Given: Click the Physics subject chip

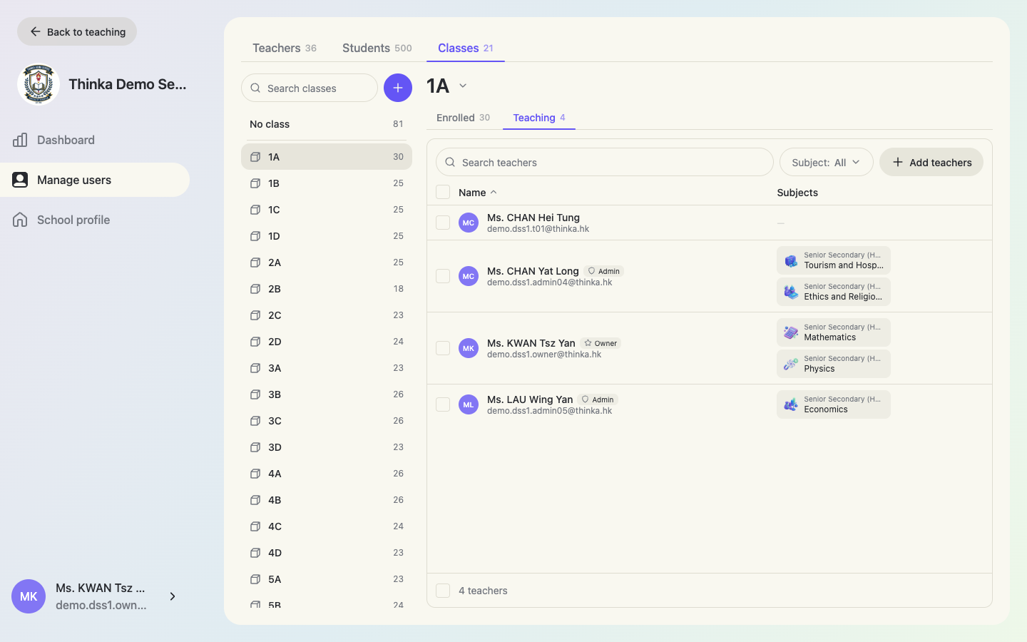Looking at the screenshot, I should click(834, 364).
